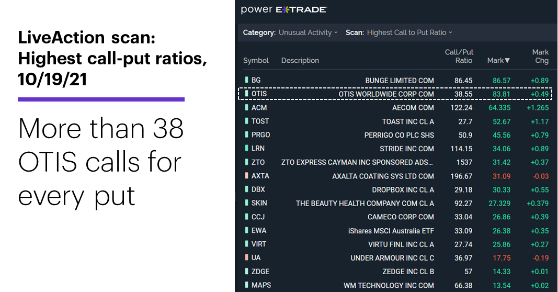This screenshot has height=292, width=558.
Task: Click the green indicator bar beside ZTO
Action: (246, 162)
